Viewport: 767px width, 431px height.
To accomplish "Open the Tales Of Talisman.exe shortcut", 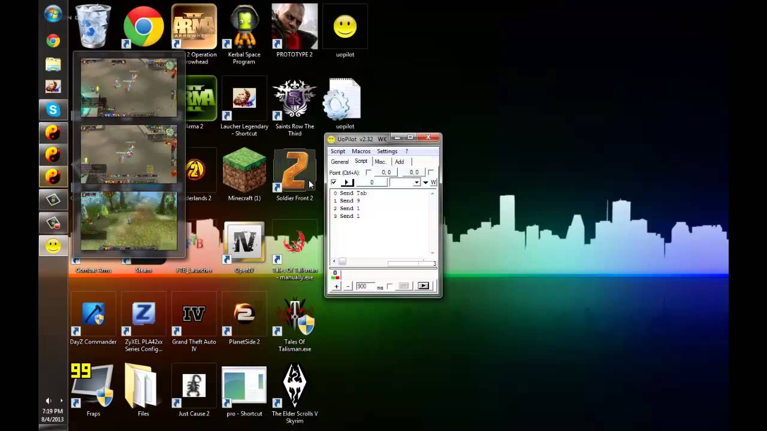I will (x=294, y=323).
